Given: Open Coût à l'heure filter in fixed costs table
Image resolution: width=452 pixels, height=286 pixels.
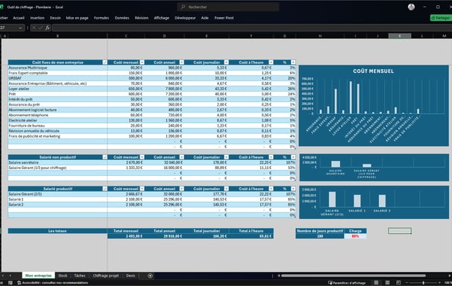Looking at the screenshot, I should [x=271, y=63].
